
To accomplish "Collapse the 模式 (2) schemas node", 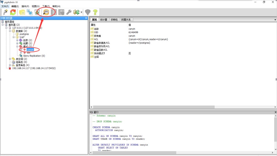I will pyautogui.click(x=17, y=47).
